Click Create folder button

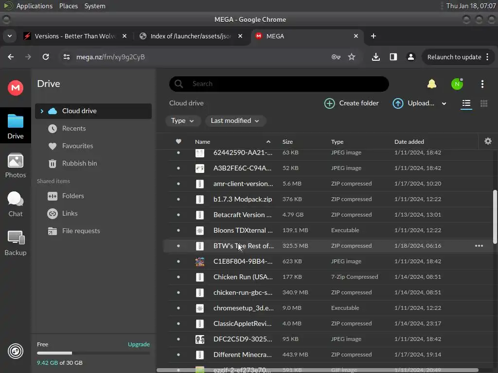click(352, 103)
